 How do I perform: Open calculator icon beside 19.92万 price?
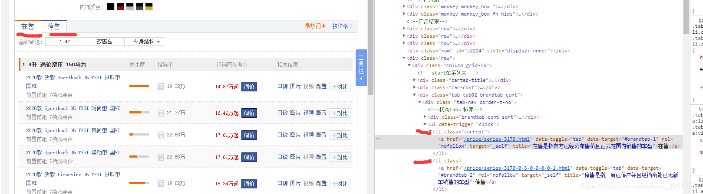tap(161, 183)
